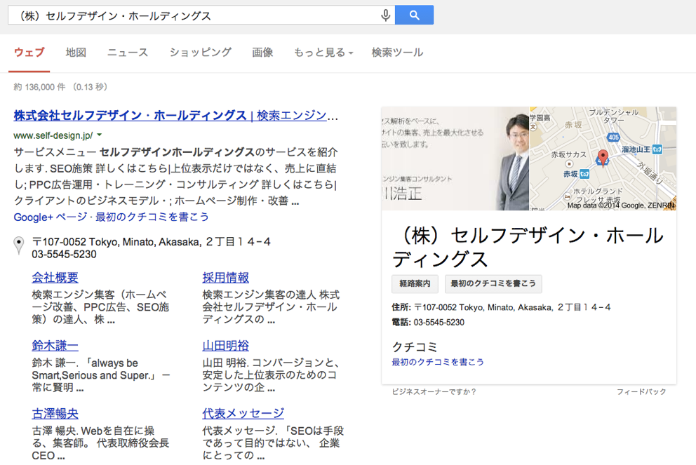
Task: Switch to the 地図 tab
Action: click(76, 53)
